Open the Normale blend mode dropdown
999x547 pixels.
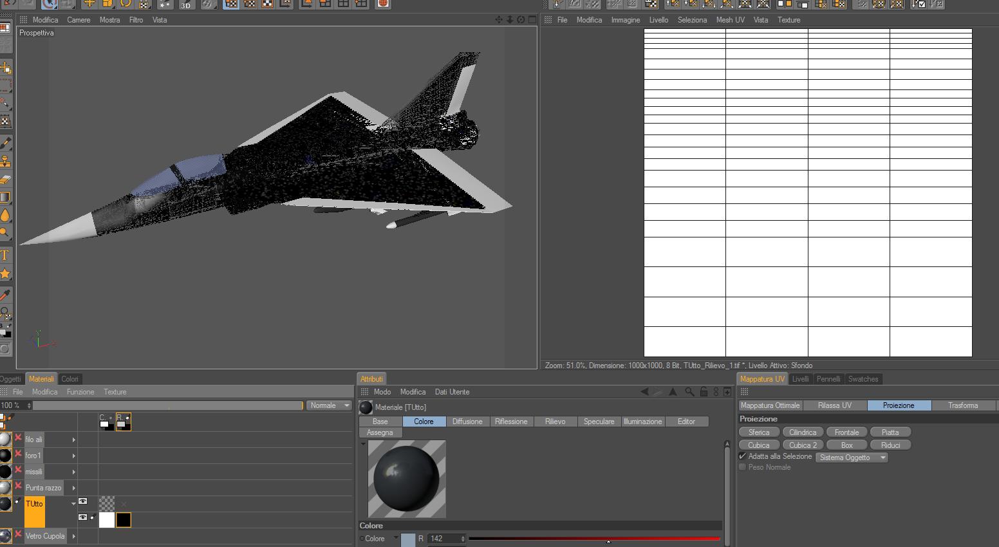pos(329,405)
